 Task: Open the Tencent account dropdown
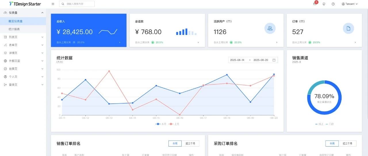350,4
